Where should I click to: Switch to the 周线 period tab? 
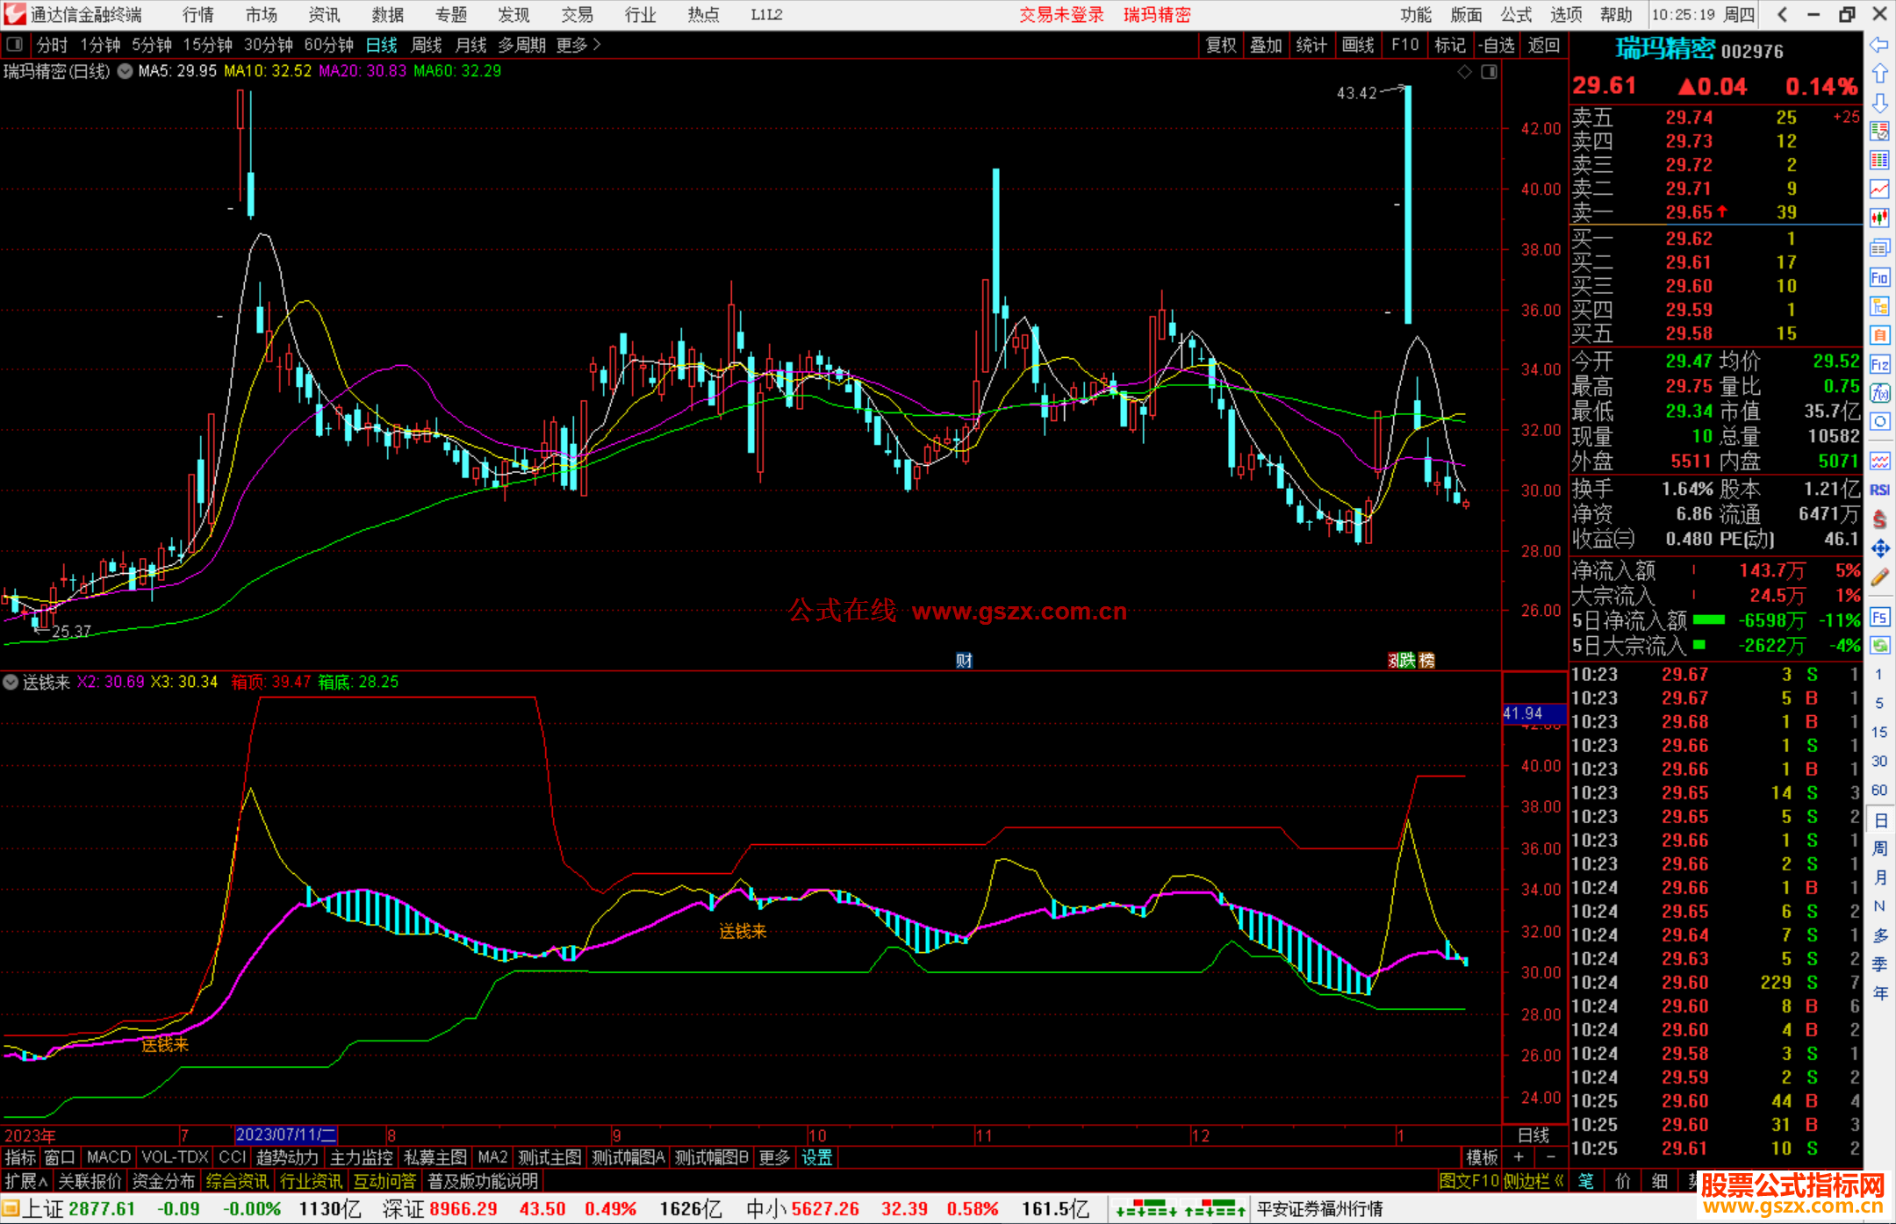click(427, 45)
